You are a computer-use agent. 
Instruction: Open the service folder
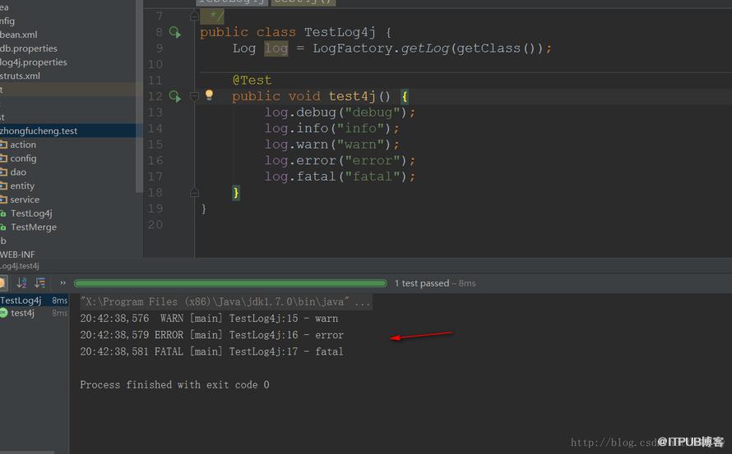click(x=25, y=199)
